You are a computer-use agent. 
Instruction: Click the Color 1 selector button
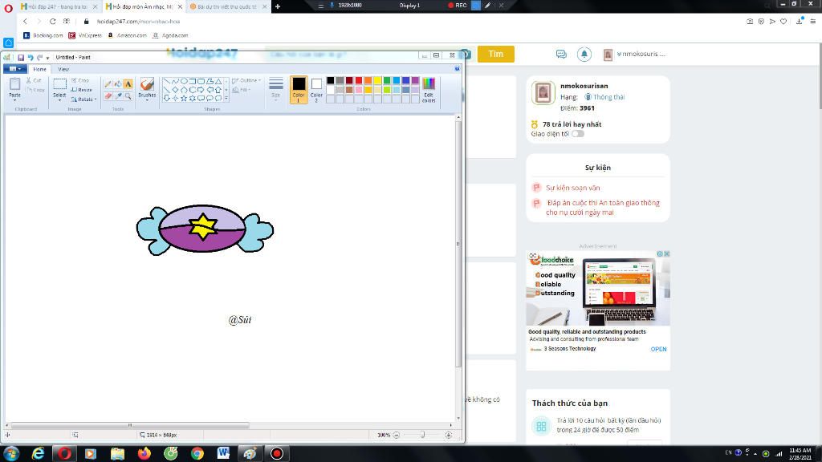(x=299, y=89)
